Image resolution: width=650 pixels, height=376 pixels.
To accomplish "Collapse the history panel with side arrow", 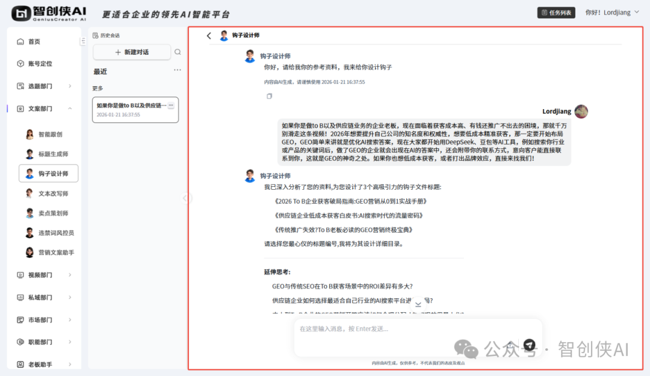I will [185, 198].
